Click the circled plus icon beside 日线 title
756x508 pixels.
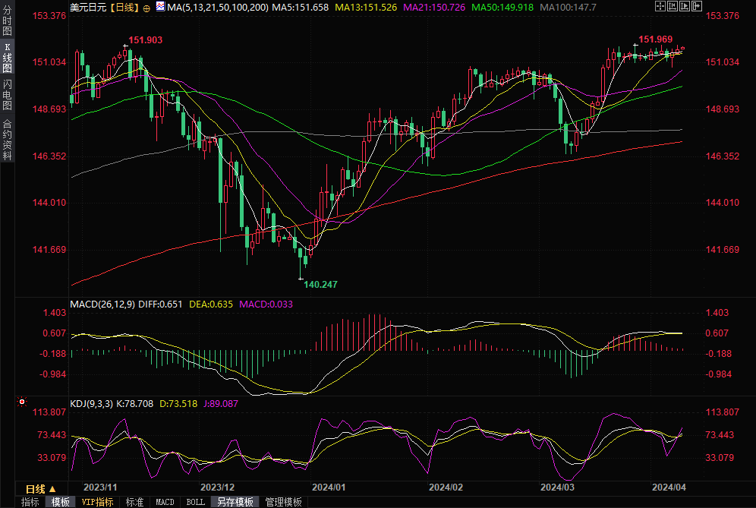(x=146, y=8)
